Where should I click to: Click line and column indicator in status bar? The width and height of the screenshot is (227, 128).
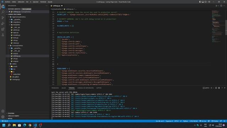(160, 121)
